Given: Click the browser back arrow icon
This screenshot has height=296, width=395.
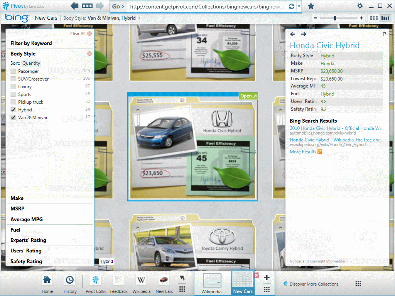Looking at the screenshot, I should 74,6.
